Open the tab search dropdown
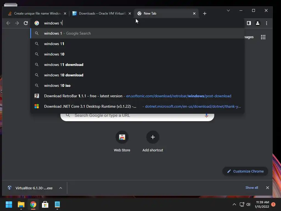 tap(228, 11)
